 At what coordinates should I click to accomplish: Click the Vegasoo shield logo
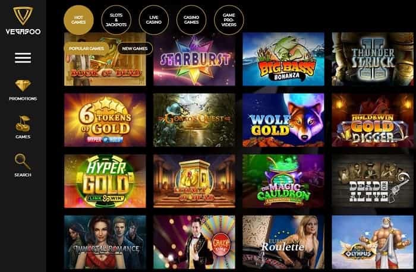[23, 15]
